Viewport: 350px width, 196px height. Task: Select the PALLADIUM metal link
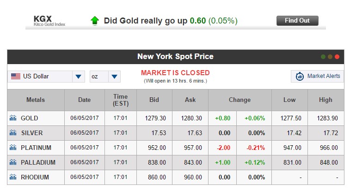38,162
